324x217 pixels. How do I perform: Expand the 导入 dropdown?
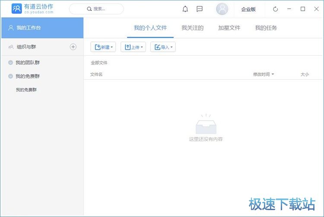pyautogui.click(x=163, y=47)
